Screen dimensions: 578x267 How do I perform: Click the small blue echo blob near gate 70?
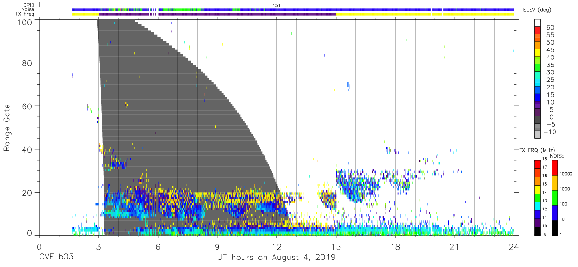[348, 85]
